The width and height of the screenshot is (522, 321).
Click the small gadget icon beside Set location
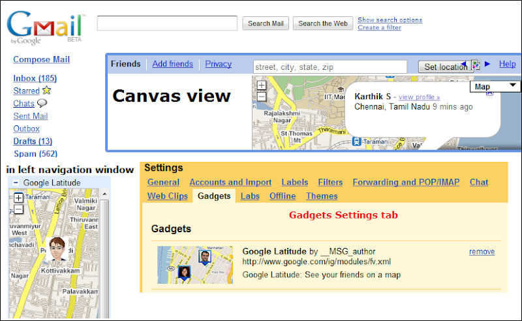[x=476, y=65]
